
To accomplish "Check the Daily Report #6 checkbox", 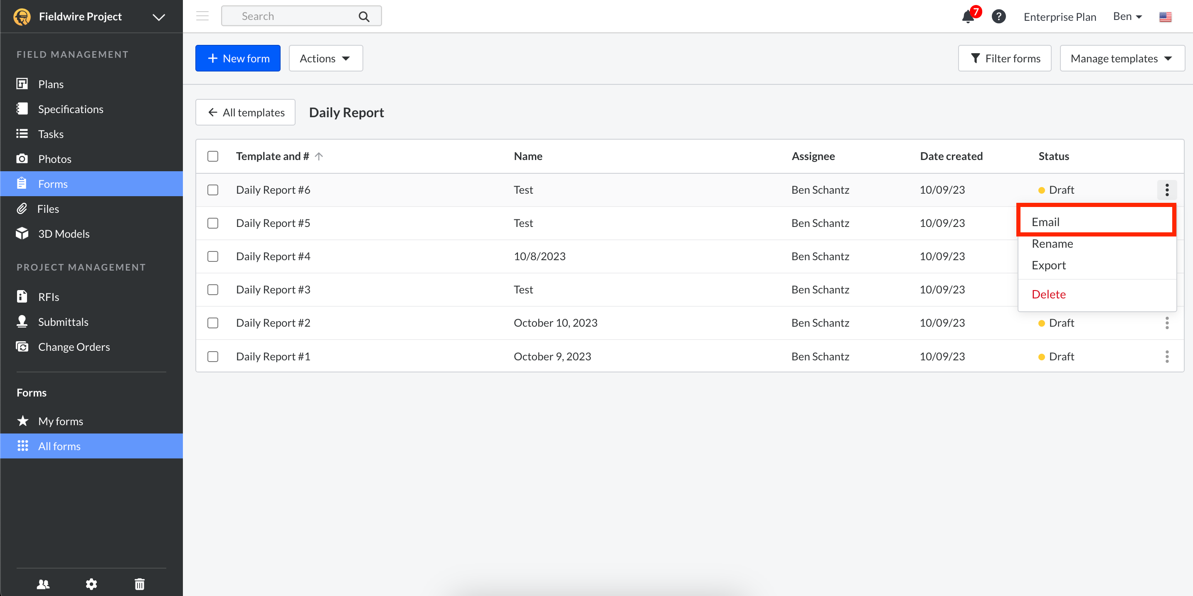I will click(212, 190).
